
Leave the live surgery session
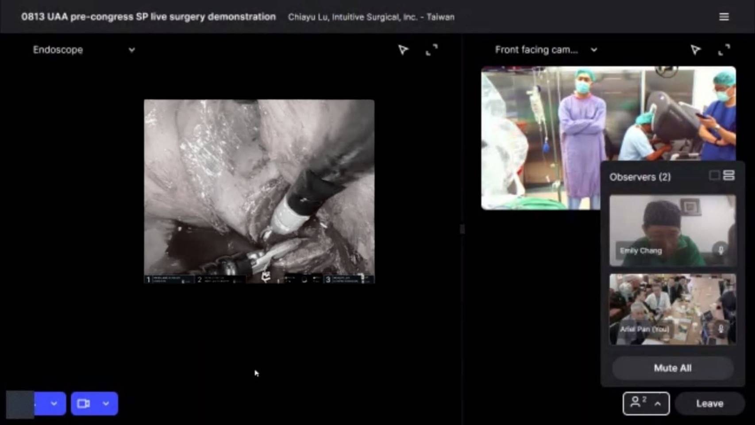point(709,403)
